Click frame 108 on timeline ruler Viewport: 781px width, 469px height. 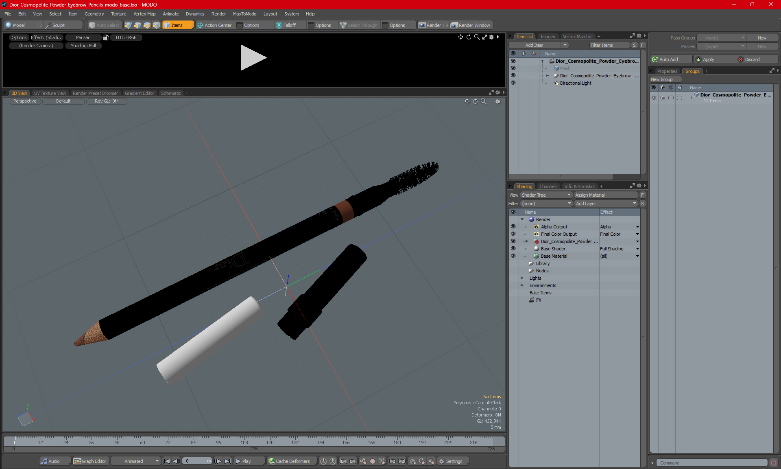(244, 442)
